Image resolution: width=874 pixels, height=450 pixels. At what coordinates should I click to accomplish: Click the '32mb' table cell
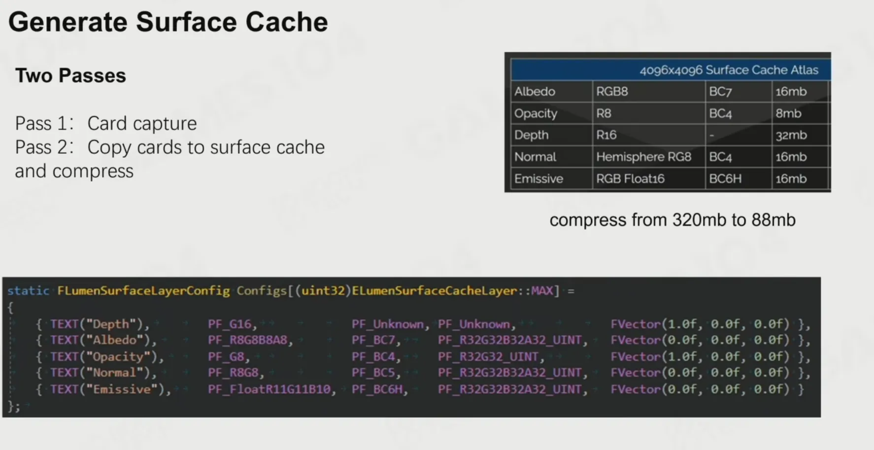(x=801, y=135)
